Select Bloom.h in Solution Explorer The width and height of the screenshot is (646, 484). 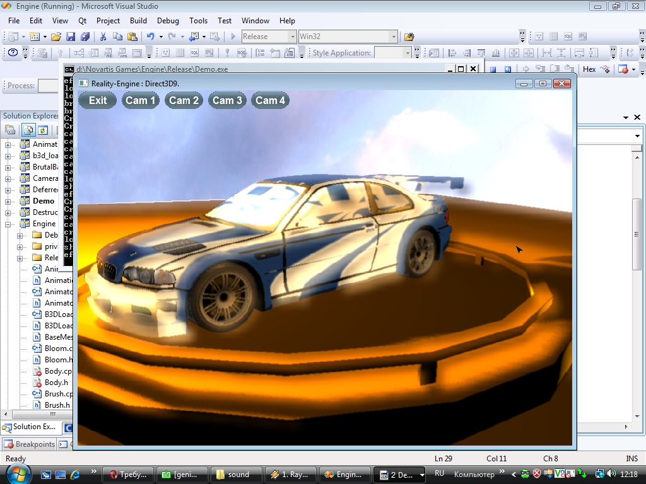[x=57, y=360]
